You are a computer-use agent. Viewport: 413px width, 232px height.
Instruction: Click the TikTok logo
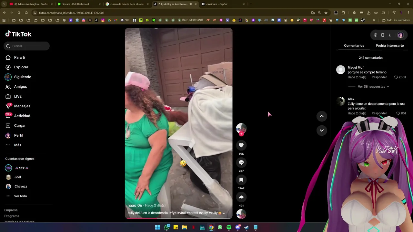18,34
